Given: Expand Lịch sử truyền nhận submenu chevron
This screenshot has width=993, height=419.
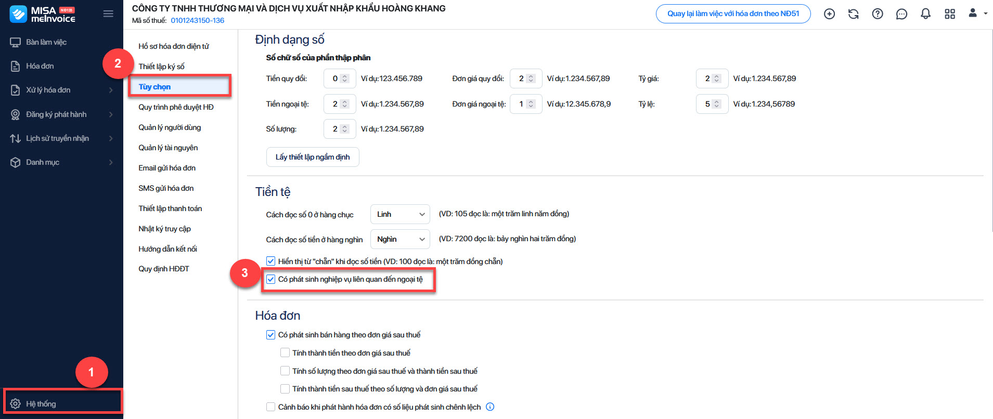Looking at the screenshot, I should coord(111,138).
